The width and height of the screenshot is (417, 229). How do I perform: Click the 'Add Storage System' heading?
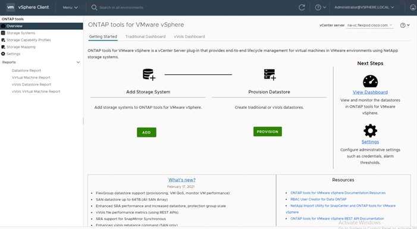148,92
